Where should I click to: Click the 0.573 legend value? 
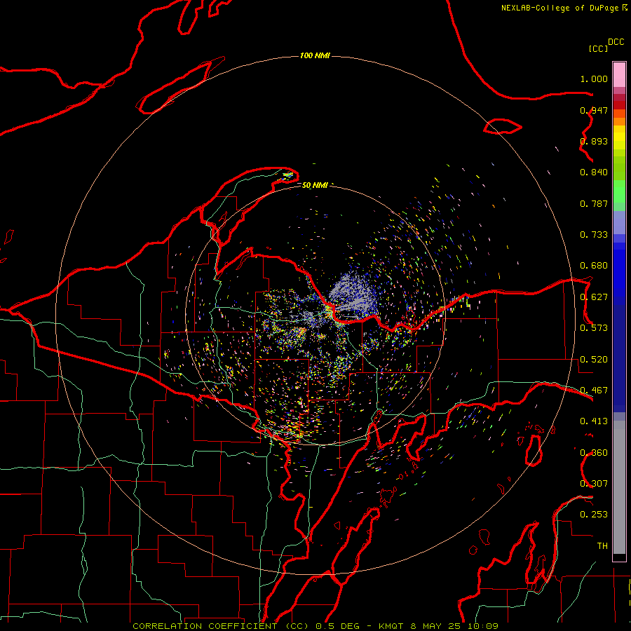point(594,328)
